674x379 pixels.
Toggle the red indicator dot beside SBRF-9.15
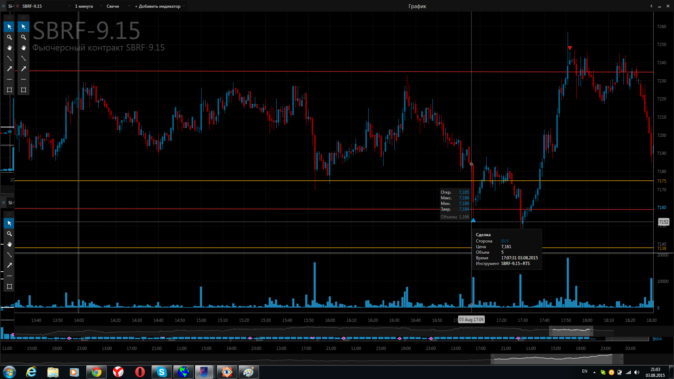pyautogui.click(x=18, y=6)
